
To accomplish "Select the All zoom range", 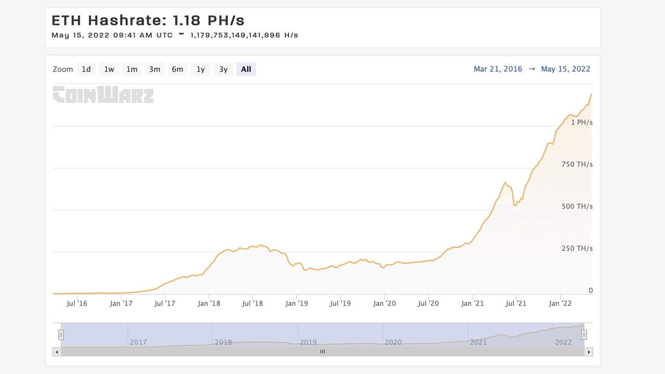I will 246,69.
